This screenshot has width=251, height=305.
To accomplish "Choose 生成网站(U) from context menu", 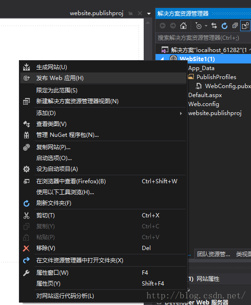I will point(103,67).
